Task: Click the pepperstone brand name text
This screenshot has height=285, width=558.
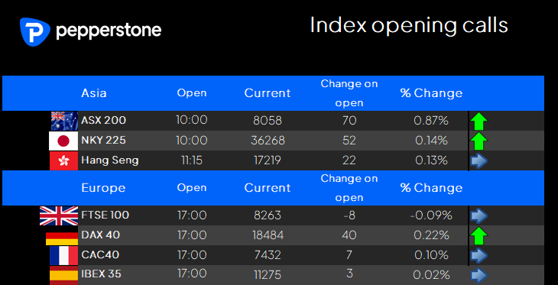Action: pos(109,31)
